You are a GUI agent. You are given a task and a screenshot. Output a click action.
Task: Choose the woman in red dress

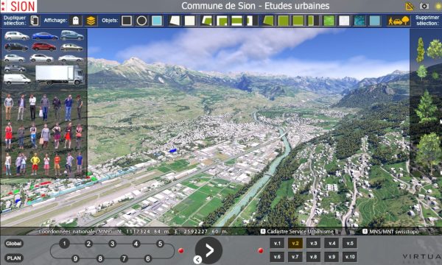pos(9,135)
